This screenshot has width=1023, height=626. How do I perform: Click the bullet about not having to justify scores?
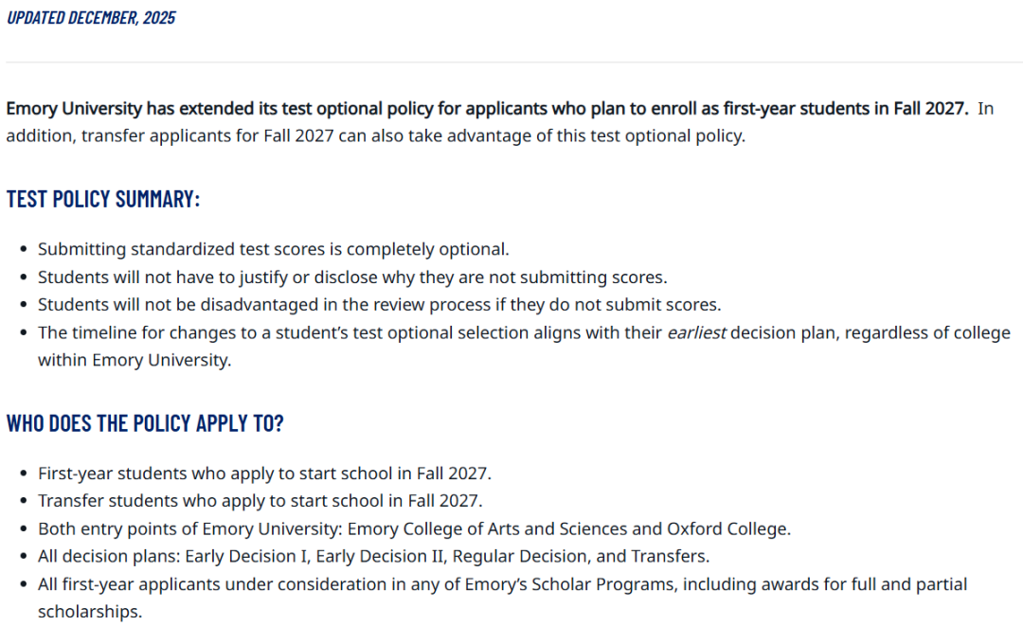coord(352,277)
